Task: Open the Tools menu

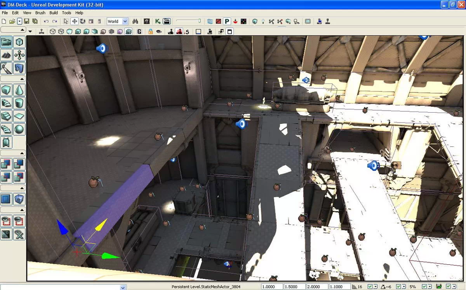Action: tap(66, 13)
